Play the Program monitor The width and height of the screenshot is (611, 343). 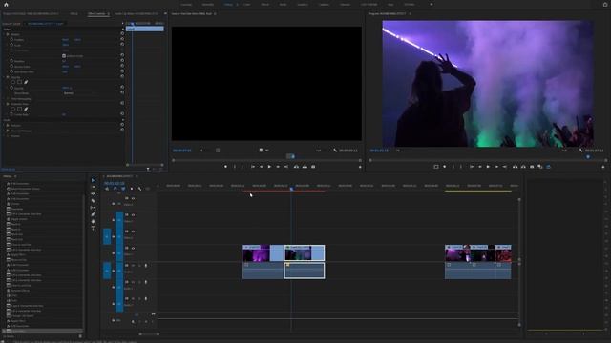(x=488, y=167)
